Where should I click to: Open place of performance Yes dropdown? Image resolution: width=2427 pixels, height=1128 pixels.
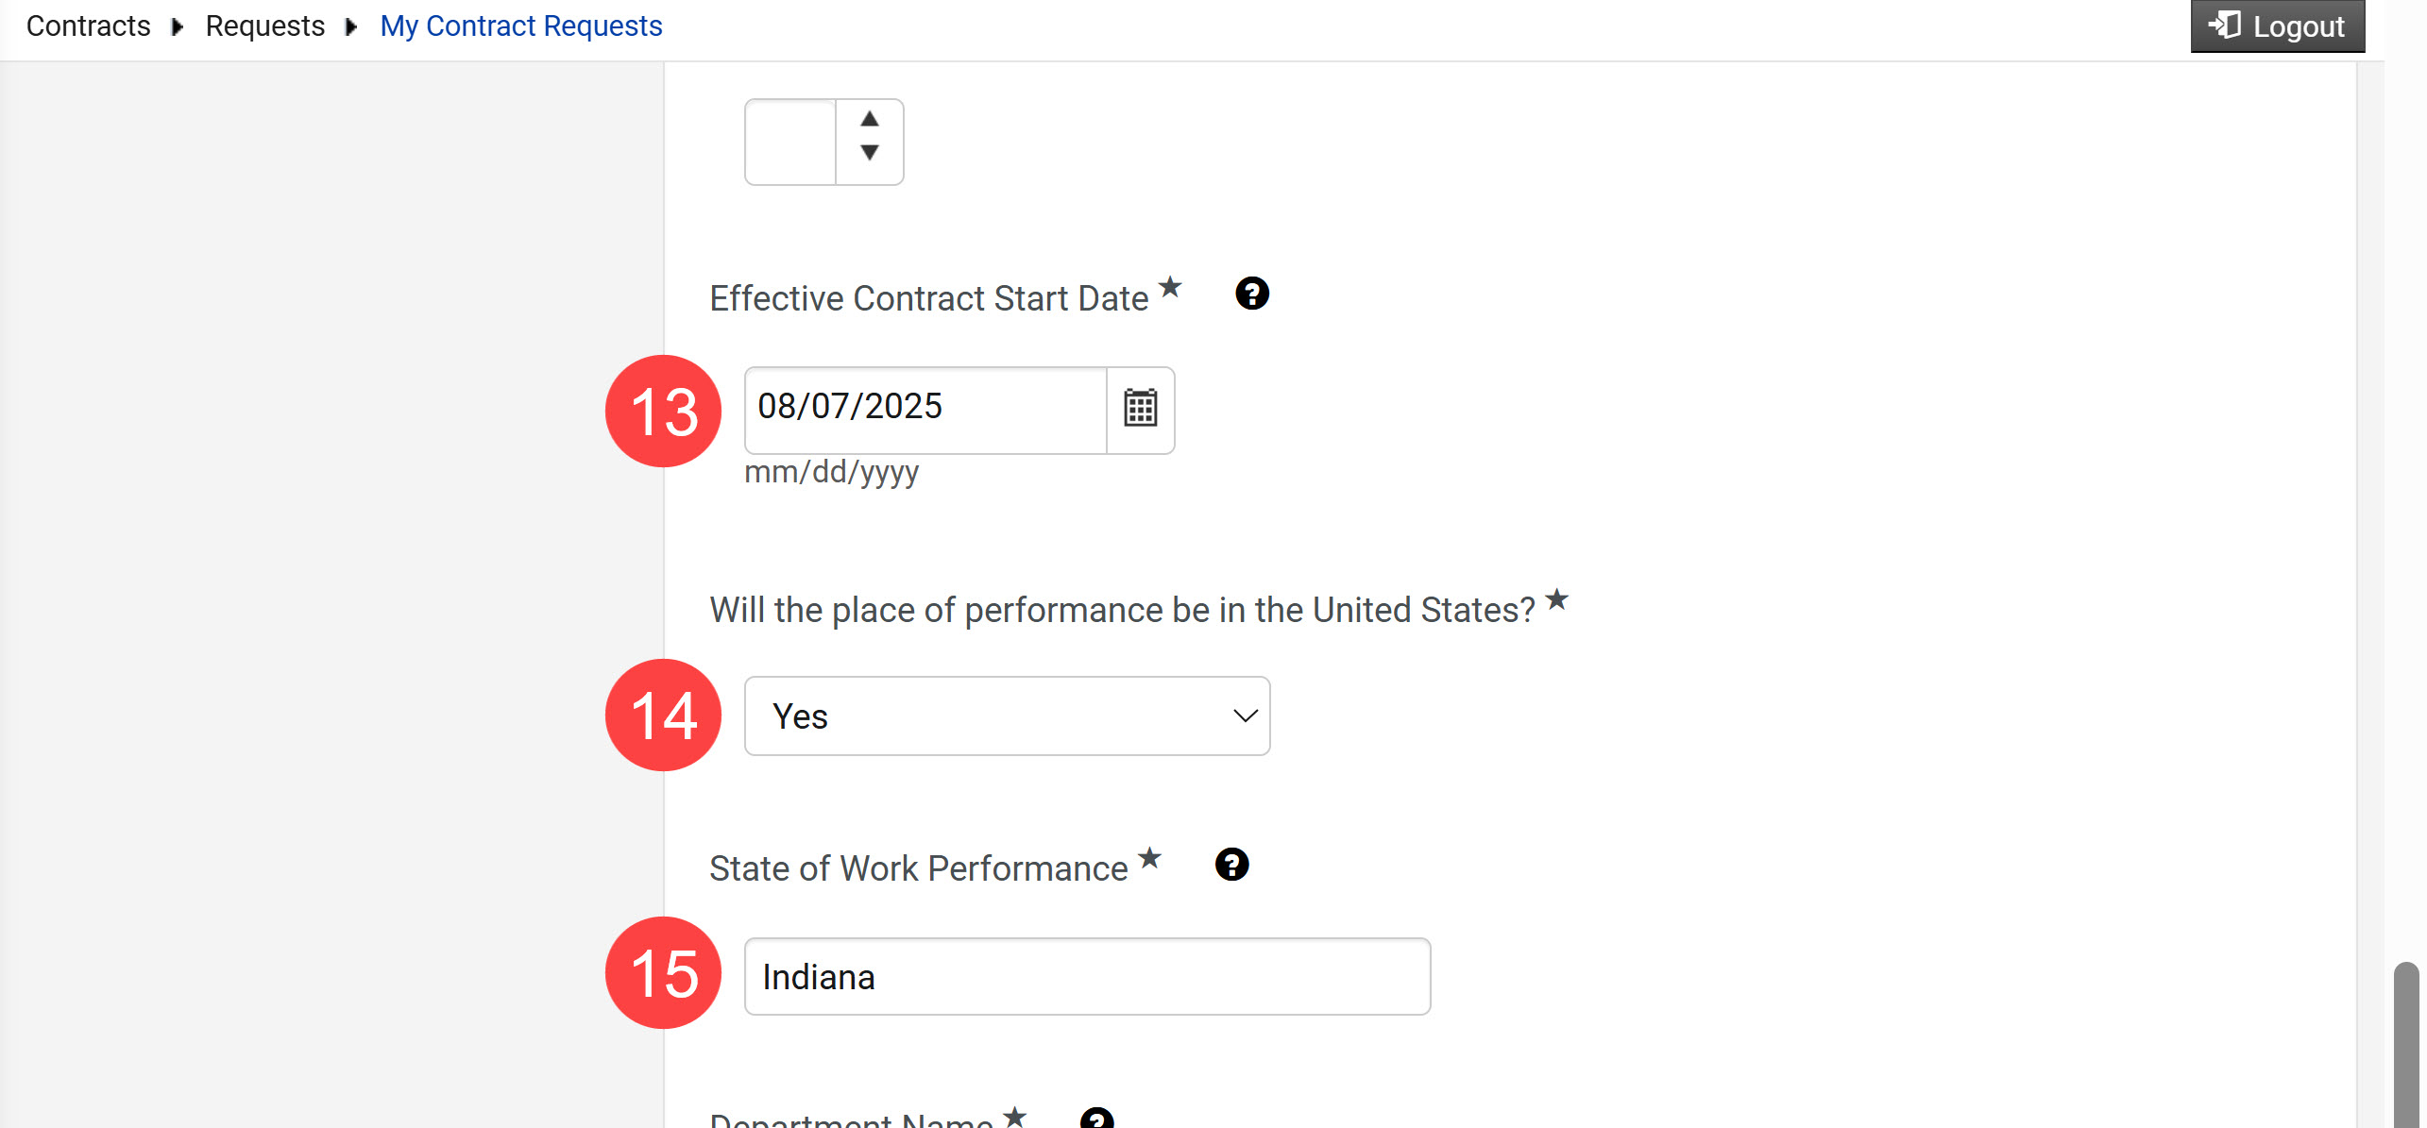point(1007,716)
